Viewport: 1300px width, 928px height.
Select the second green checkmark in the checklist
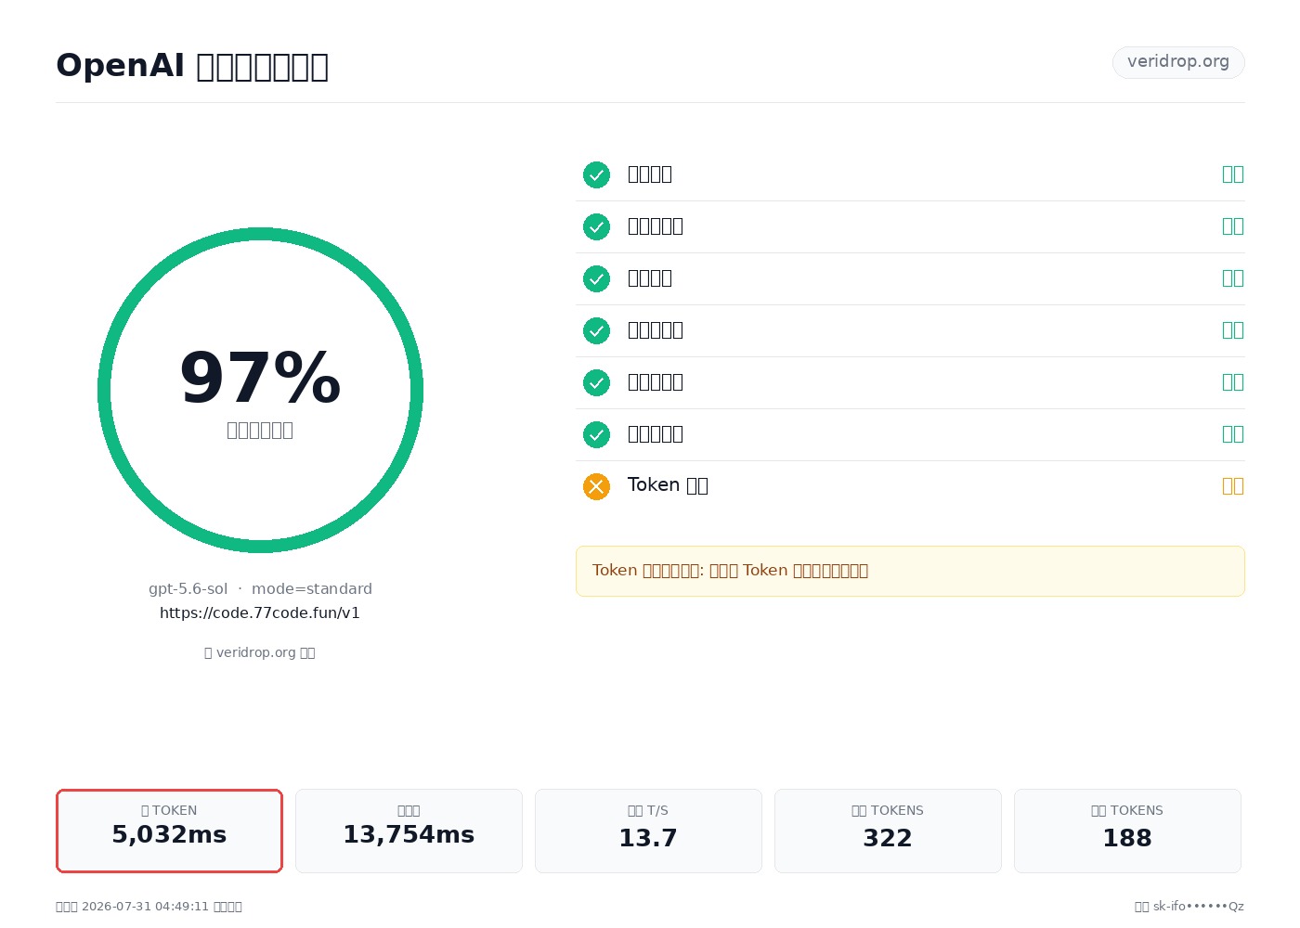[x=596, y=226]
